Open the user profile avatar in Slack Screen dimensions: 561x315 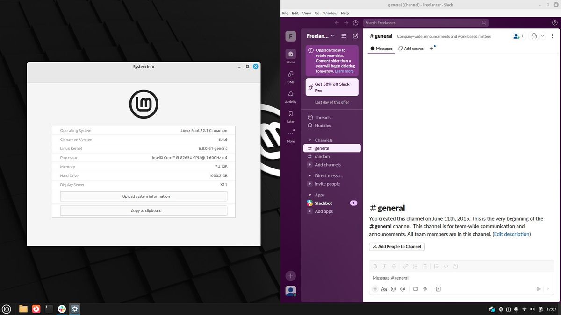click(291, 291)
